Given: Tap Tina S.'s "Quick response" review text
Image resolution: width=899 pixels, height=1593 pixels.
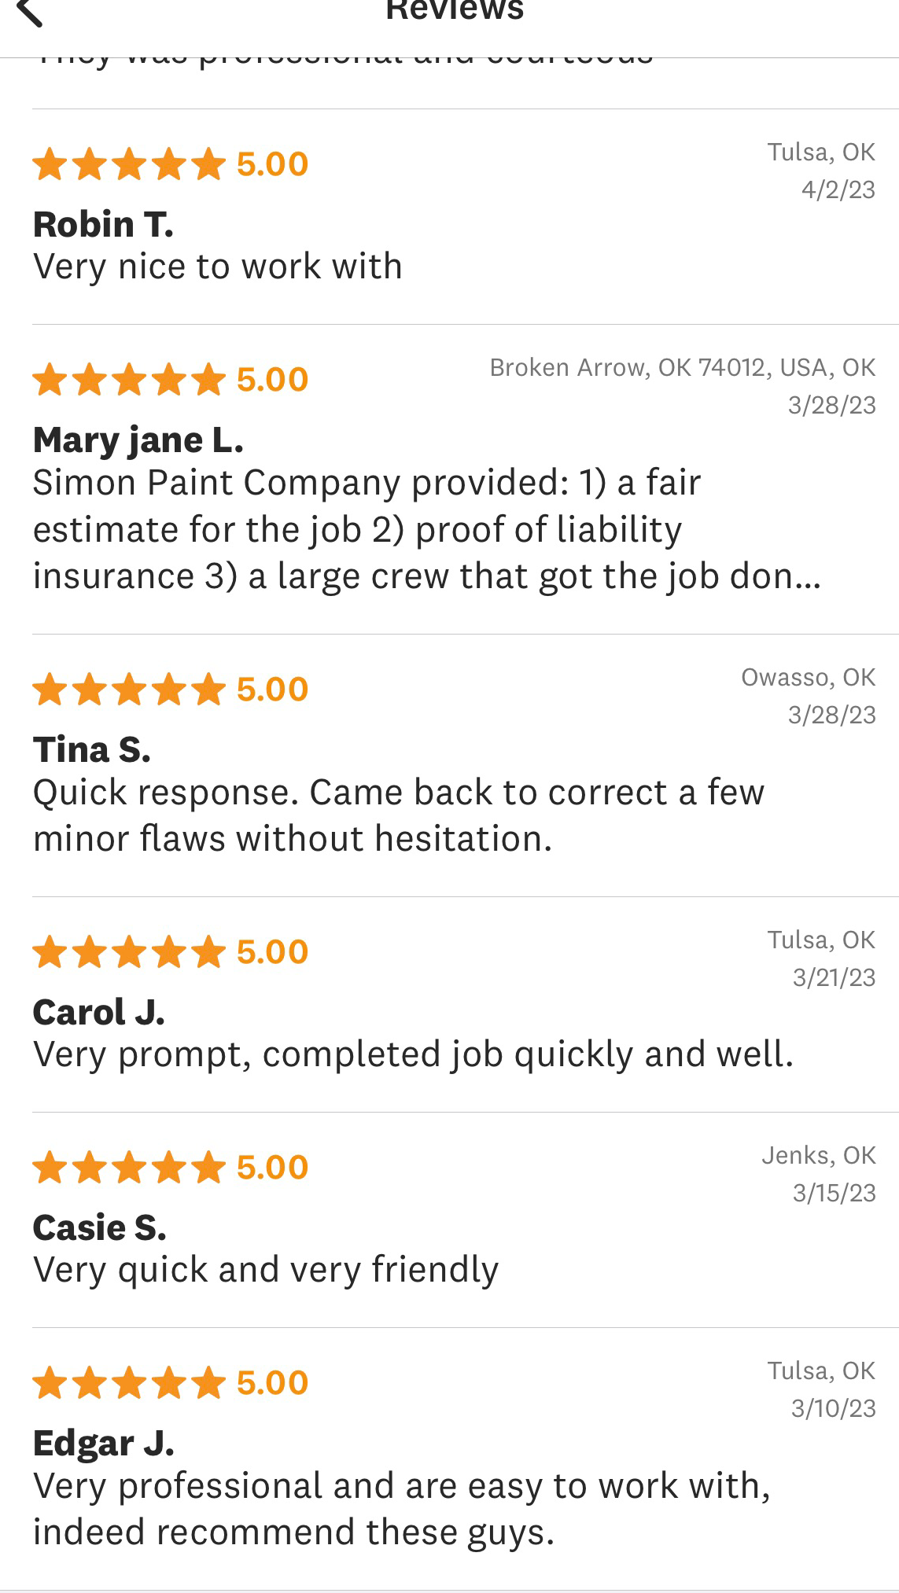Looking at the screenshot, I should coord(398,815).
